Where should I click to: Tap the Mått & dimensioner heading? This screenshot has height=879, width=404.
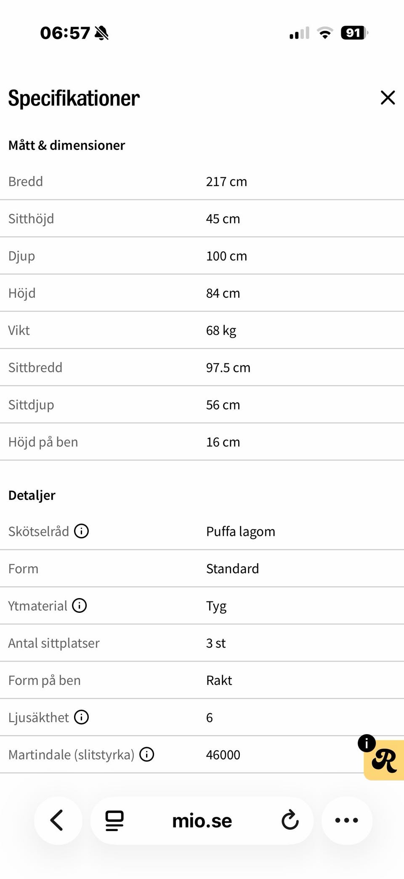[x=66, y=145]
